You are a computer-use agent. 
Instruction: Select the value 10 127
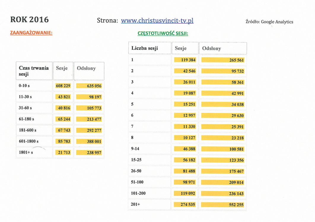(189, 138)
